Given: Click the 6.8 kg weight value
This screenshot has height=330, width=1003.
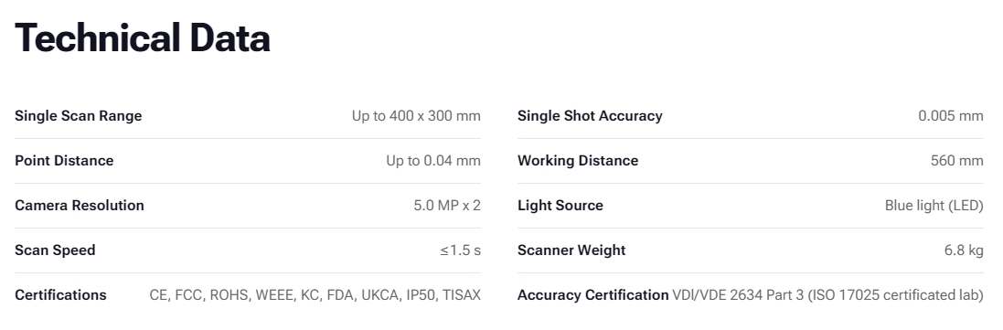Looking at the screenshot, I should 964,250.
